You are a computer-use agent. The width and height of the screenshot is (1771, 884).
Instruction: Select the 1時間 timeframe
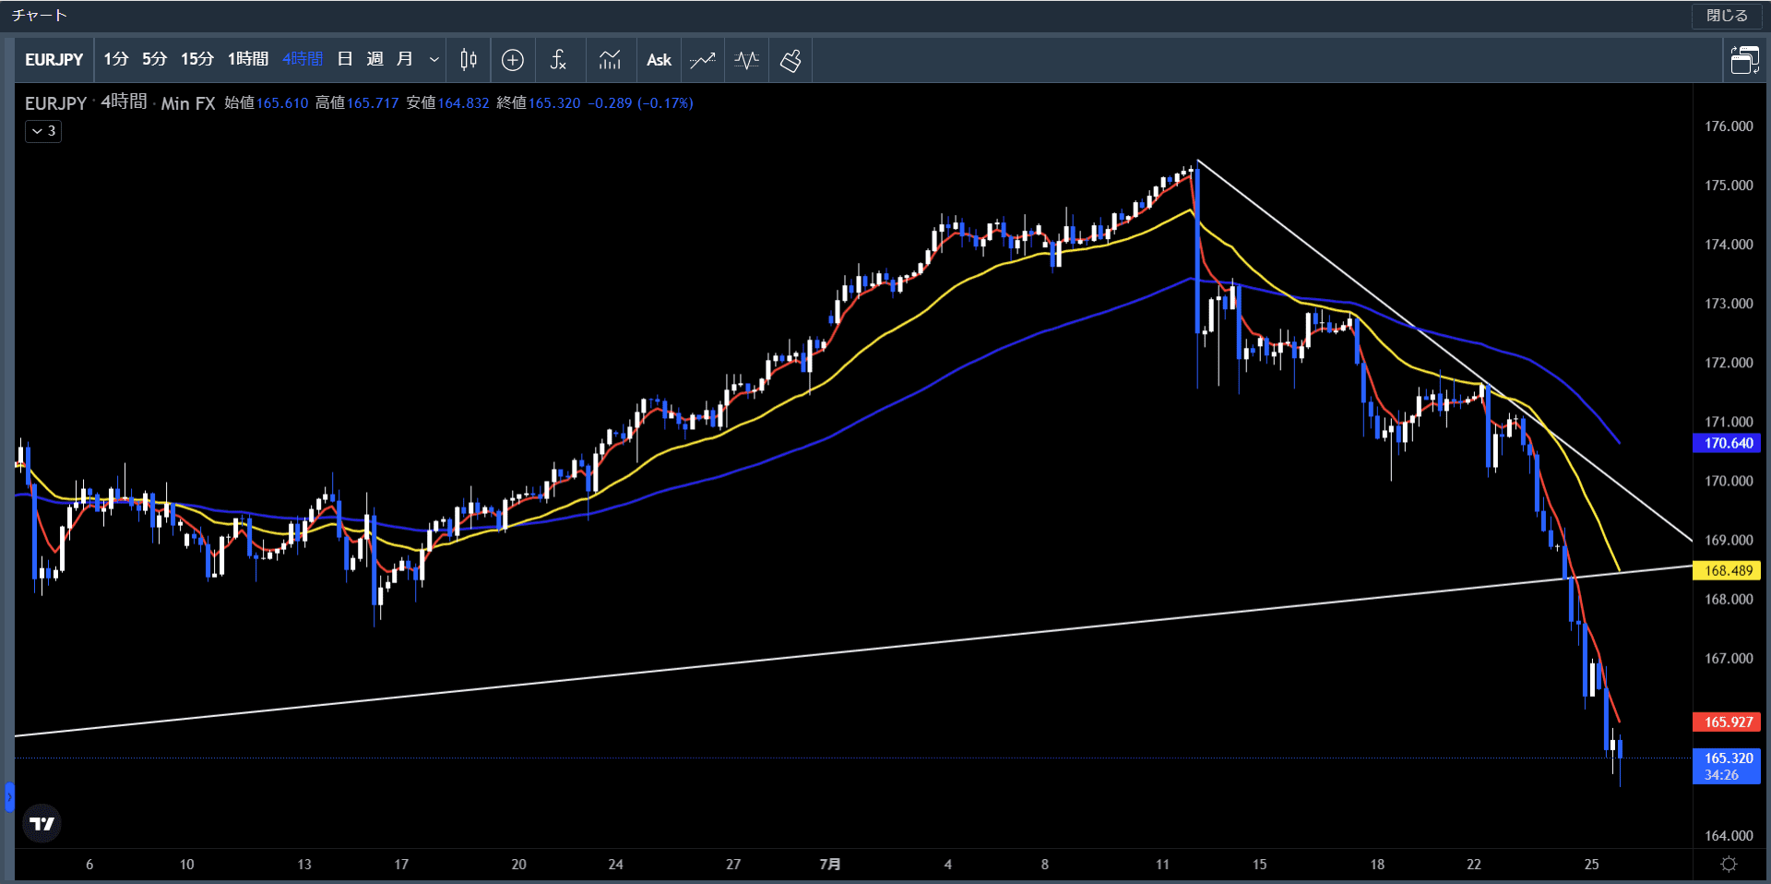[x=248, y=59]
